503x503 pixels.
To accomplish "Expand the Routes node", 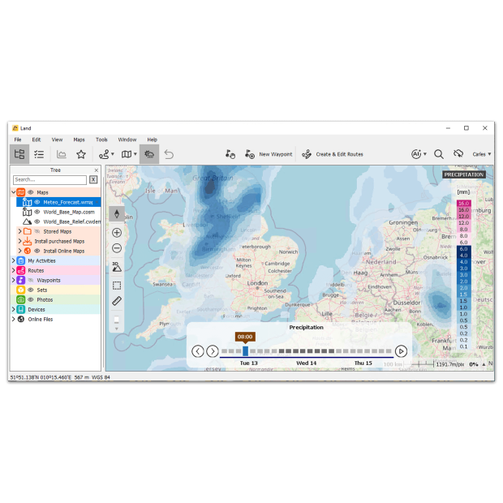I will pyautogui.click(x=14, y=270).
